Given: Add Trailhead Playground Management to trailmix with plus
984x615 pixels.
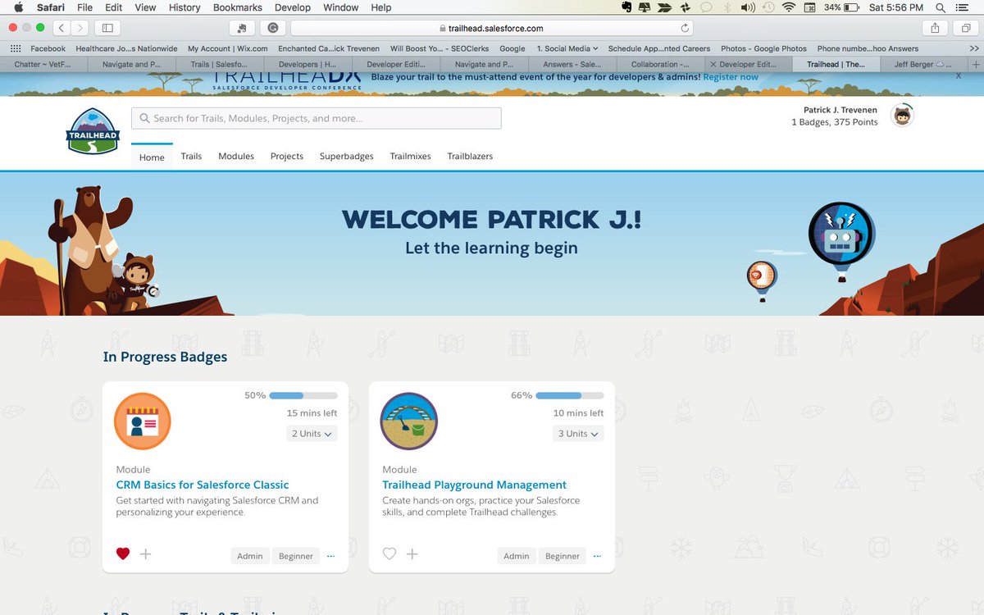Looking at the screenshot, I should coord(412,554).
